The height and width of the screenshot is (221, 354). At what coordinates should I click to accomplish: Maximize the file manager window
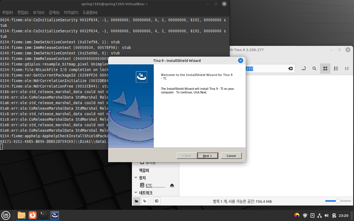pyautogui.click(x=340, y=50)
